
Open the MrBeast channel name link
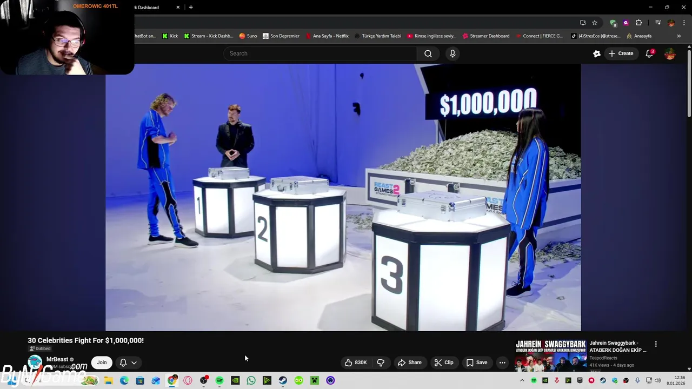(57, 359)
